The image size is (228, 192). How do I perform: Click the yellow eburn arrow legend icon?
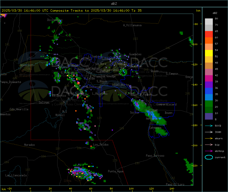pos(209,138)
